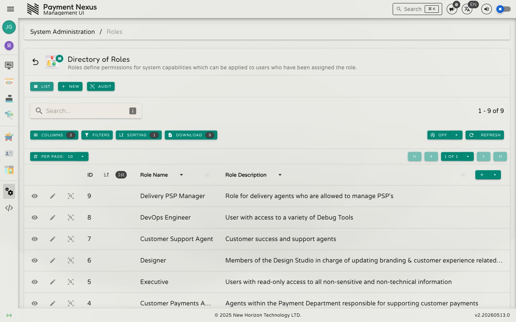Go to the last page

500,156
